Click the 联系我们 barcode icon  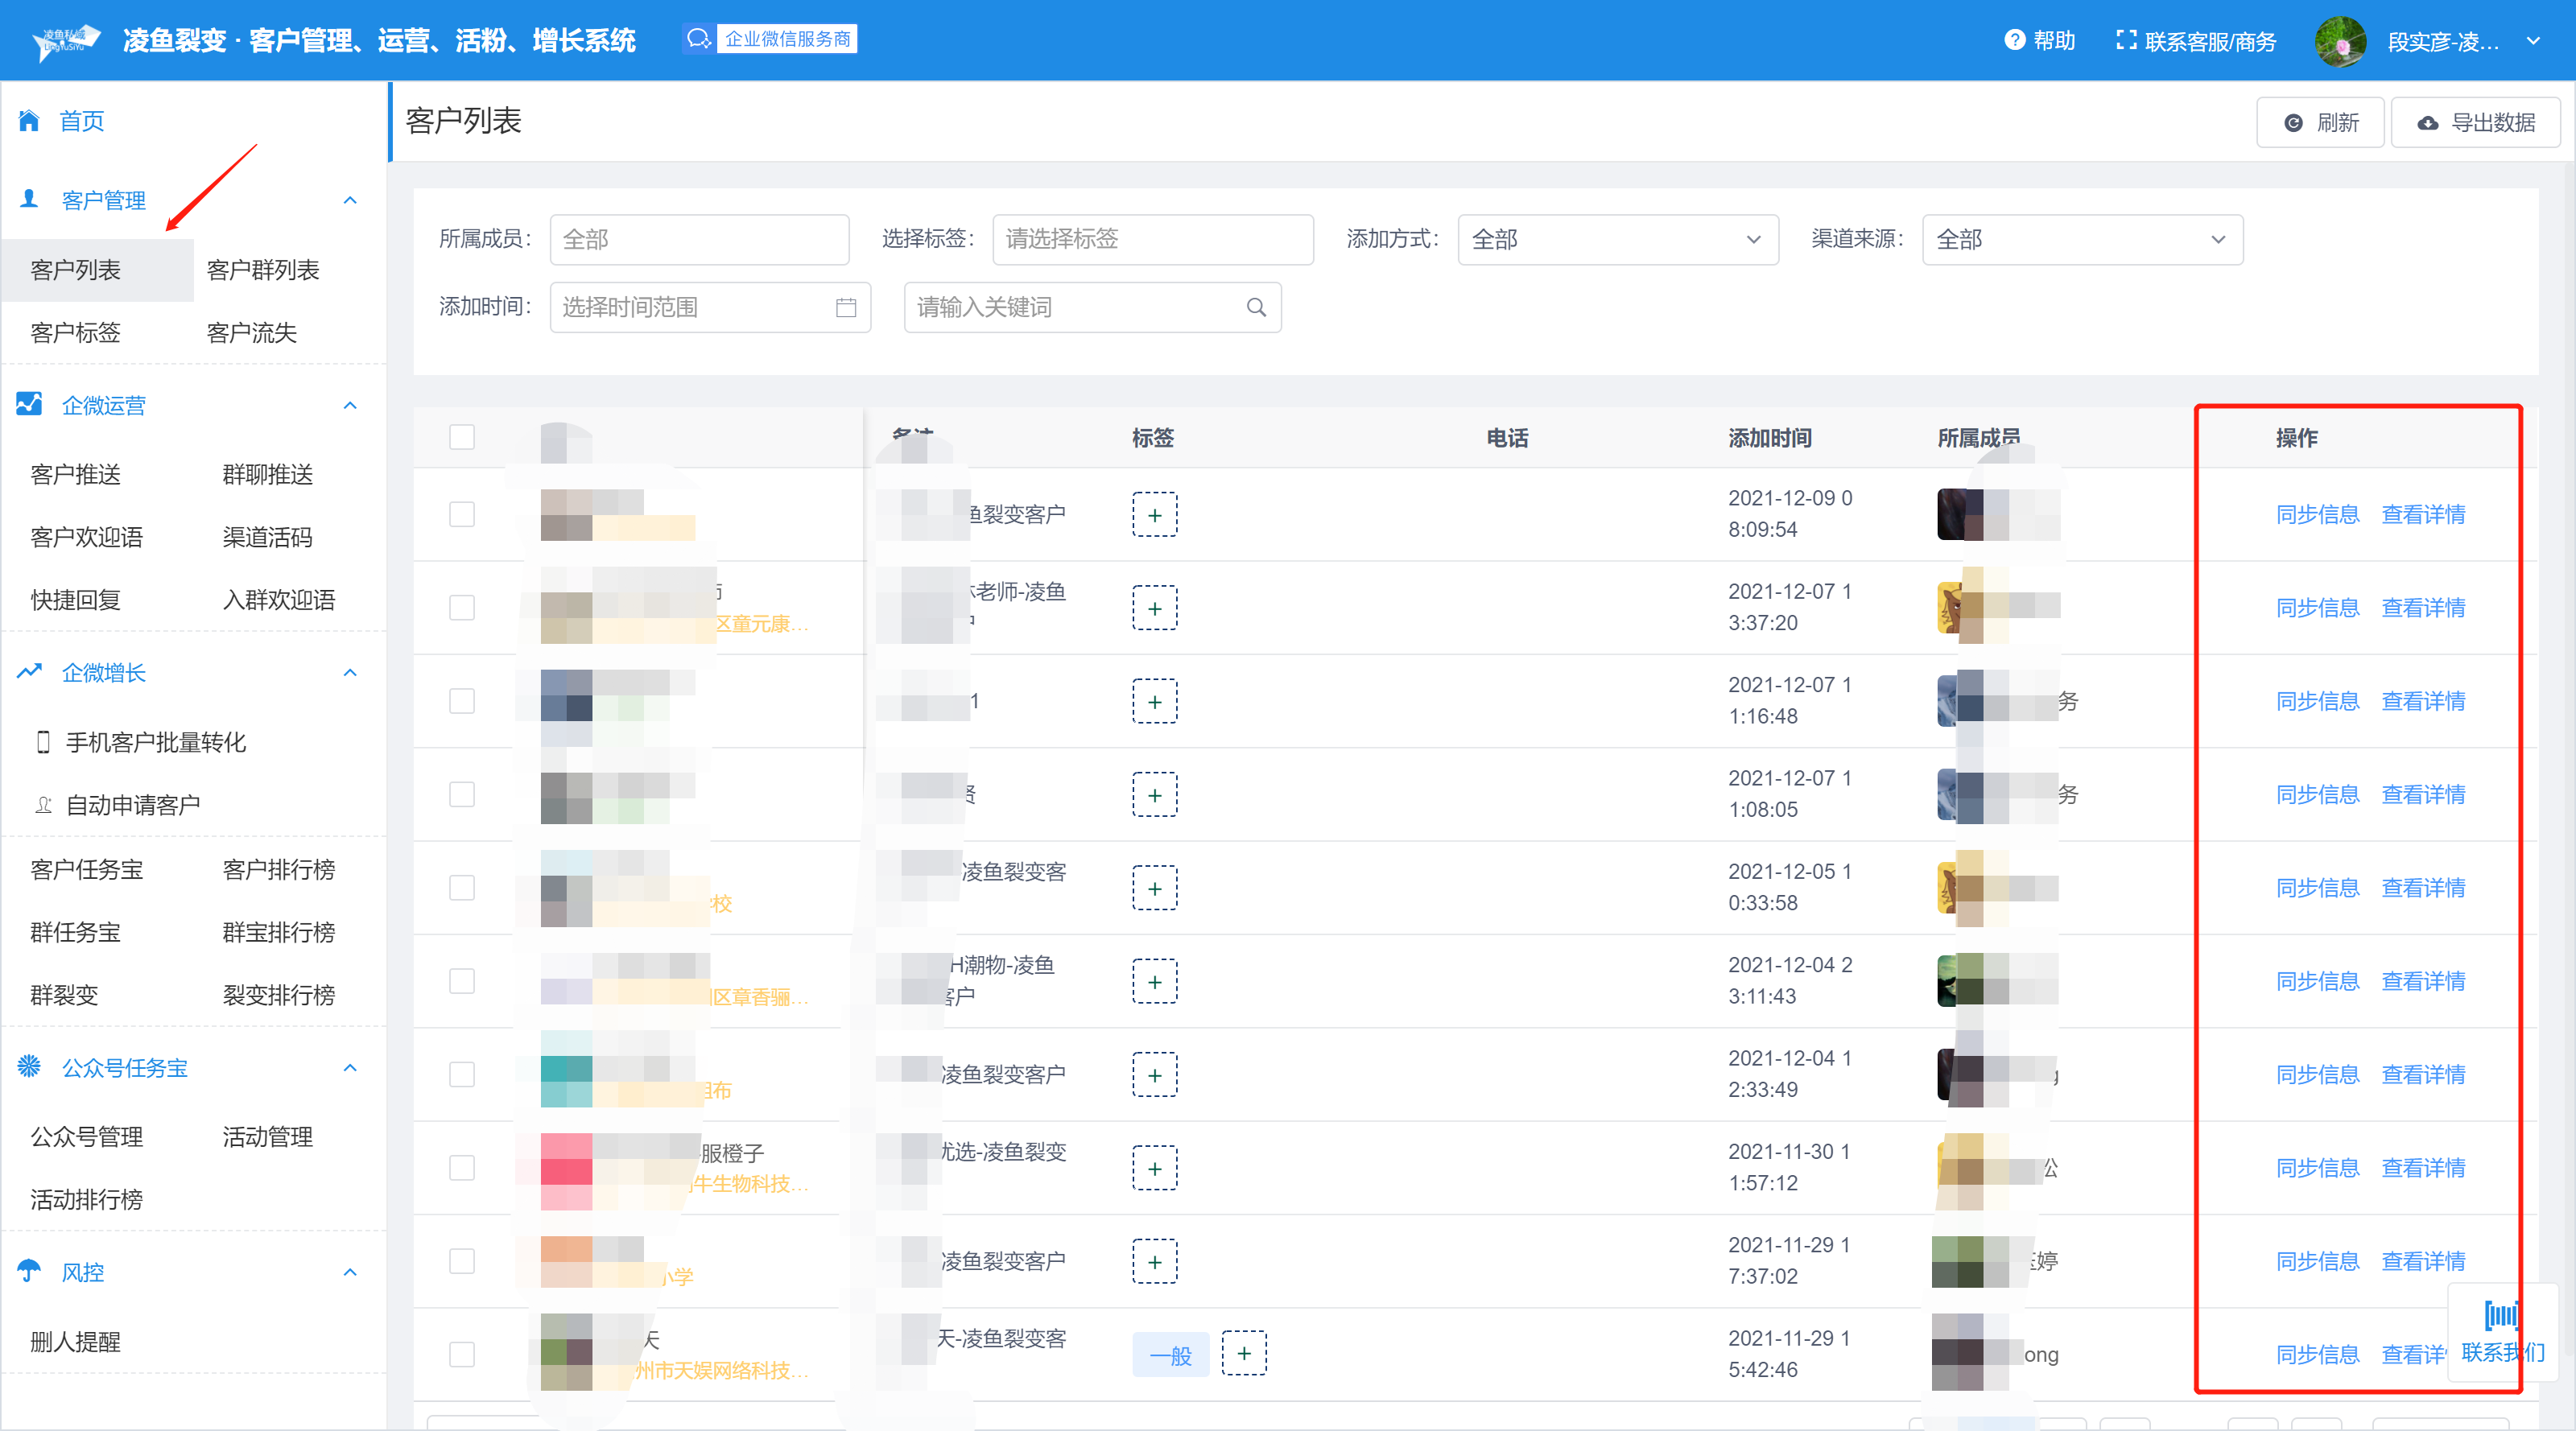(x=2501, y=1315)
